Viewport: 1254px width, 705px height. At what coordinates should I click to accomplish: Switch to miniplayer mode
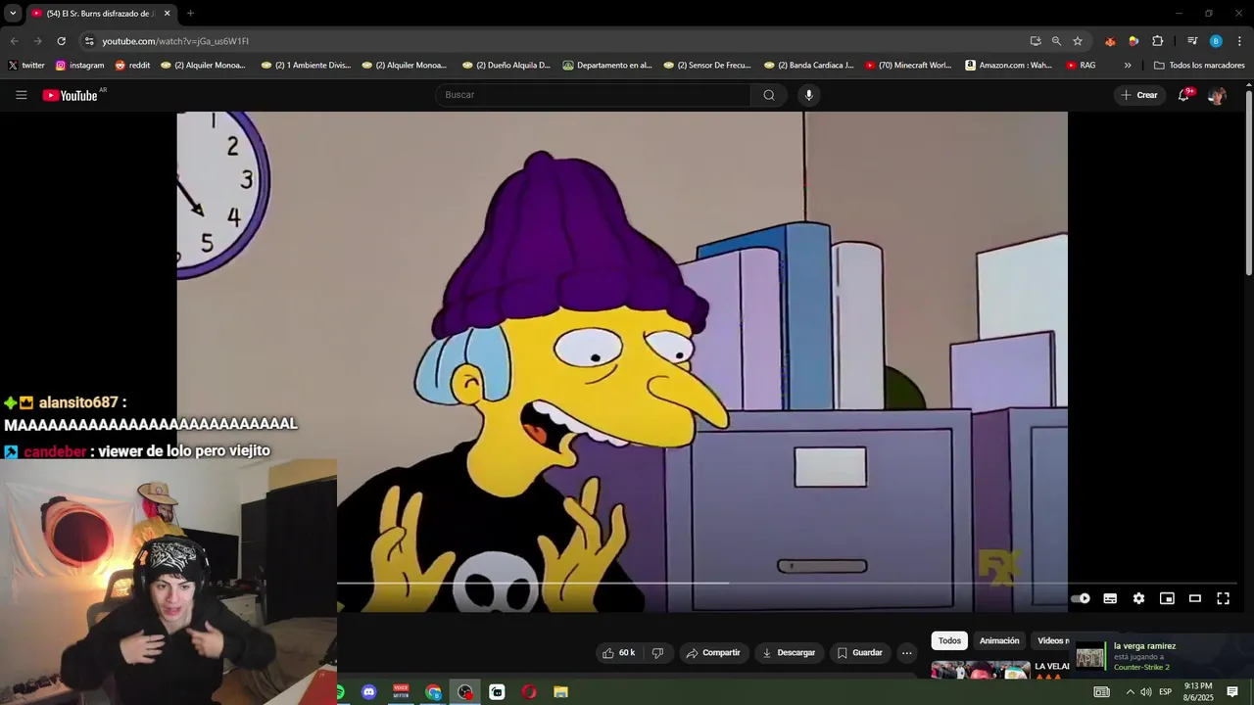[1167, 598]
